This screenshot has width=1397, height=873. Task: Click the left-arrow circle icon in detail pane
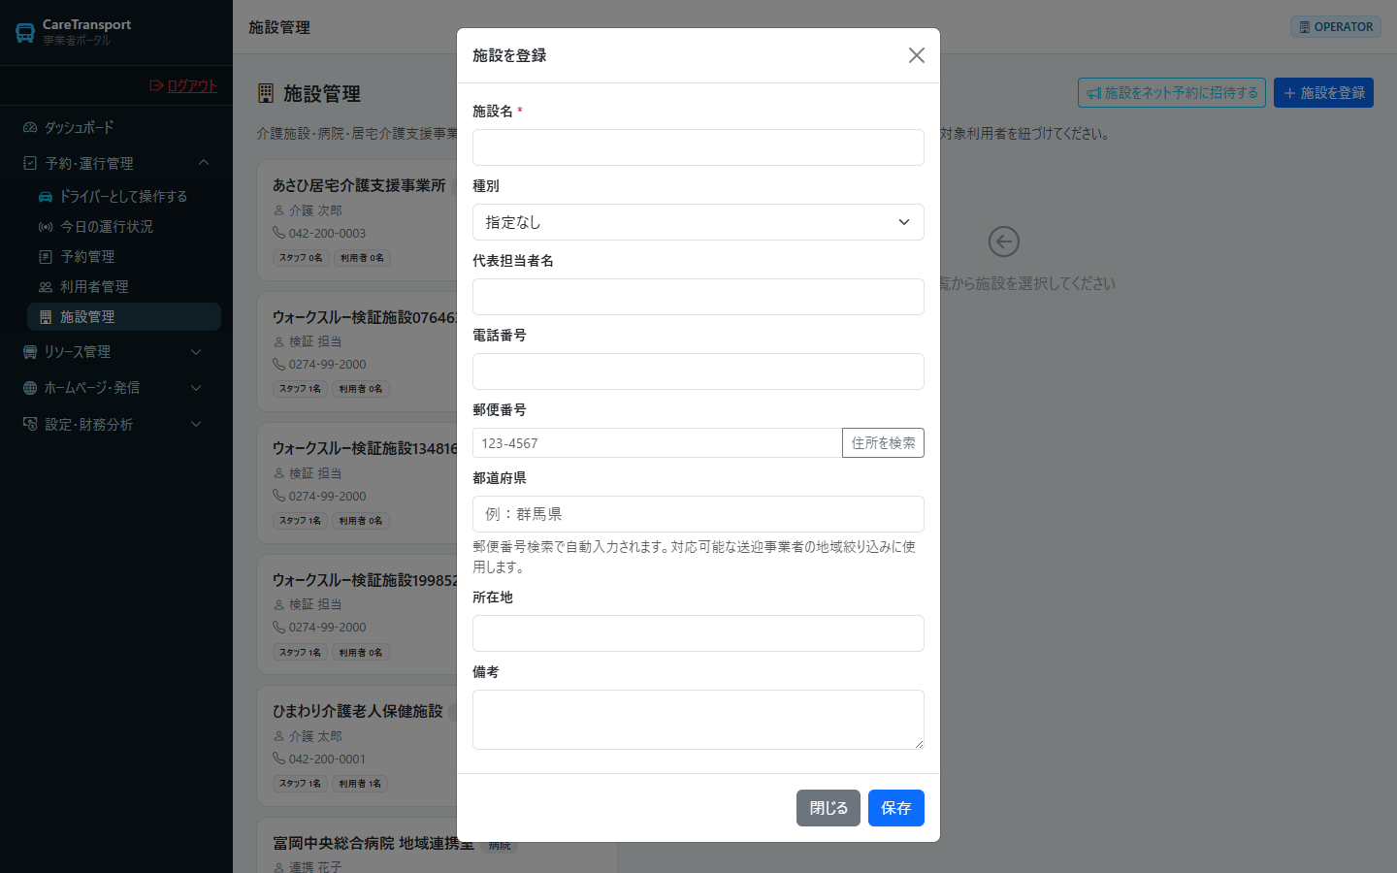point(1003,242)
